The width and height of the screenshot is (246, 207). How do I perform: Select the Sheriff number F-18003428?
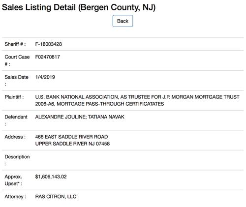(x=49, y=44)
